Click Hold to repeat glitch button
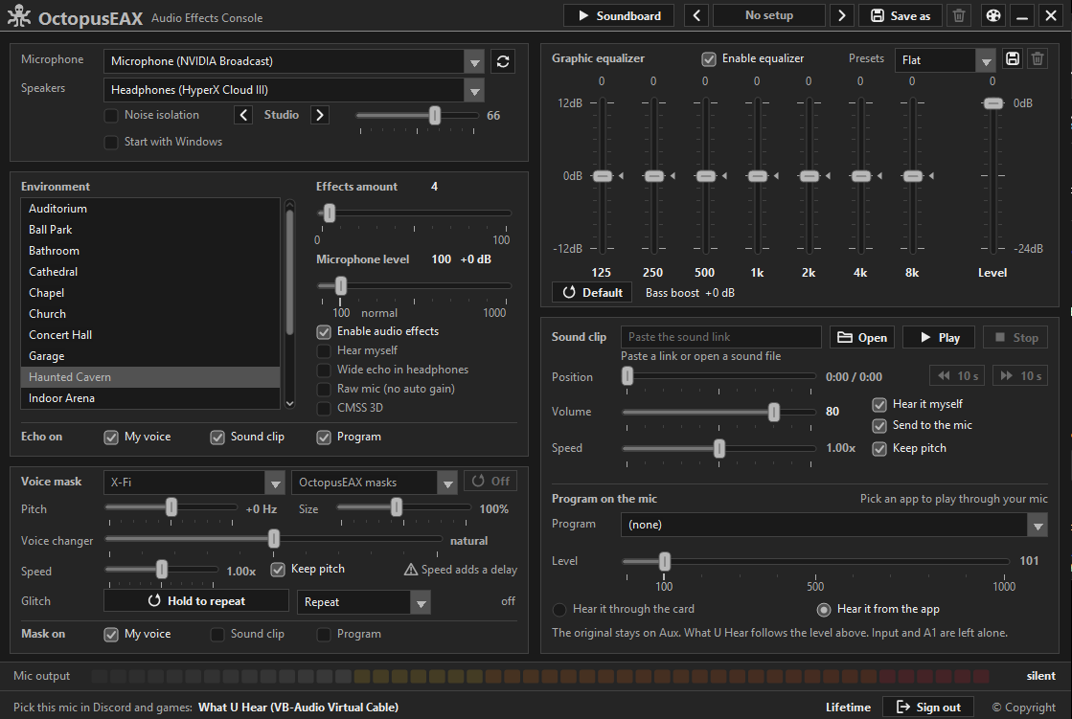The width and height of the screenshot is (1072, 719). [196, 600]
